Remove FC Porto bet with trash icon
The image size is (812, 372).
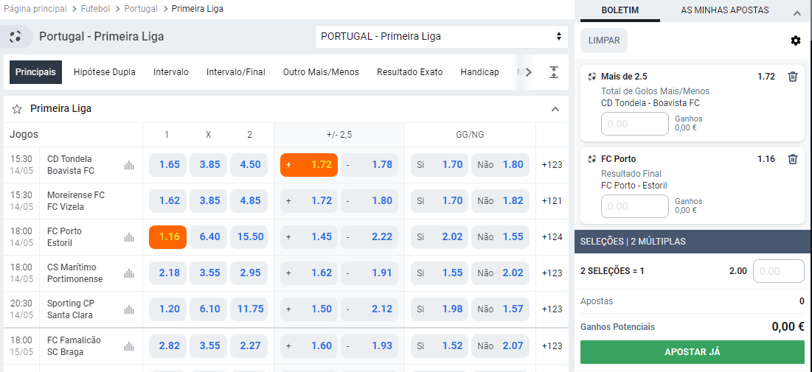pyautogui.click(x=793, y=159)
